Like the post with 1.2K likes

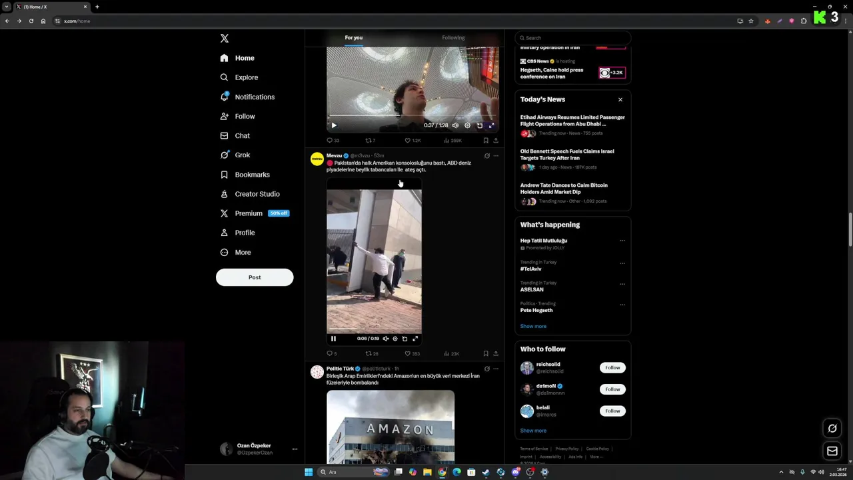click(x=413, y=141)
